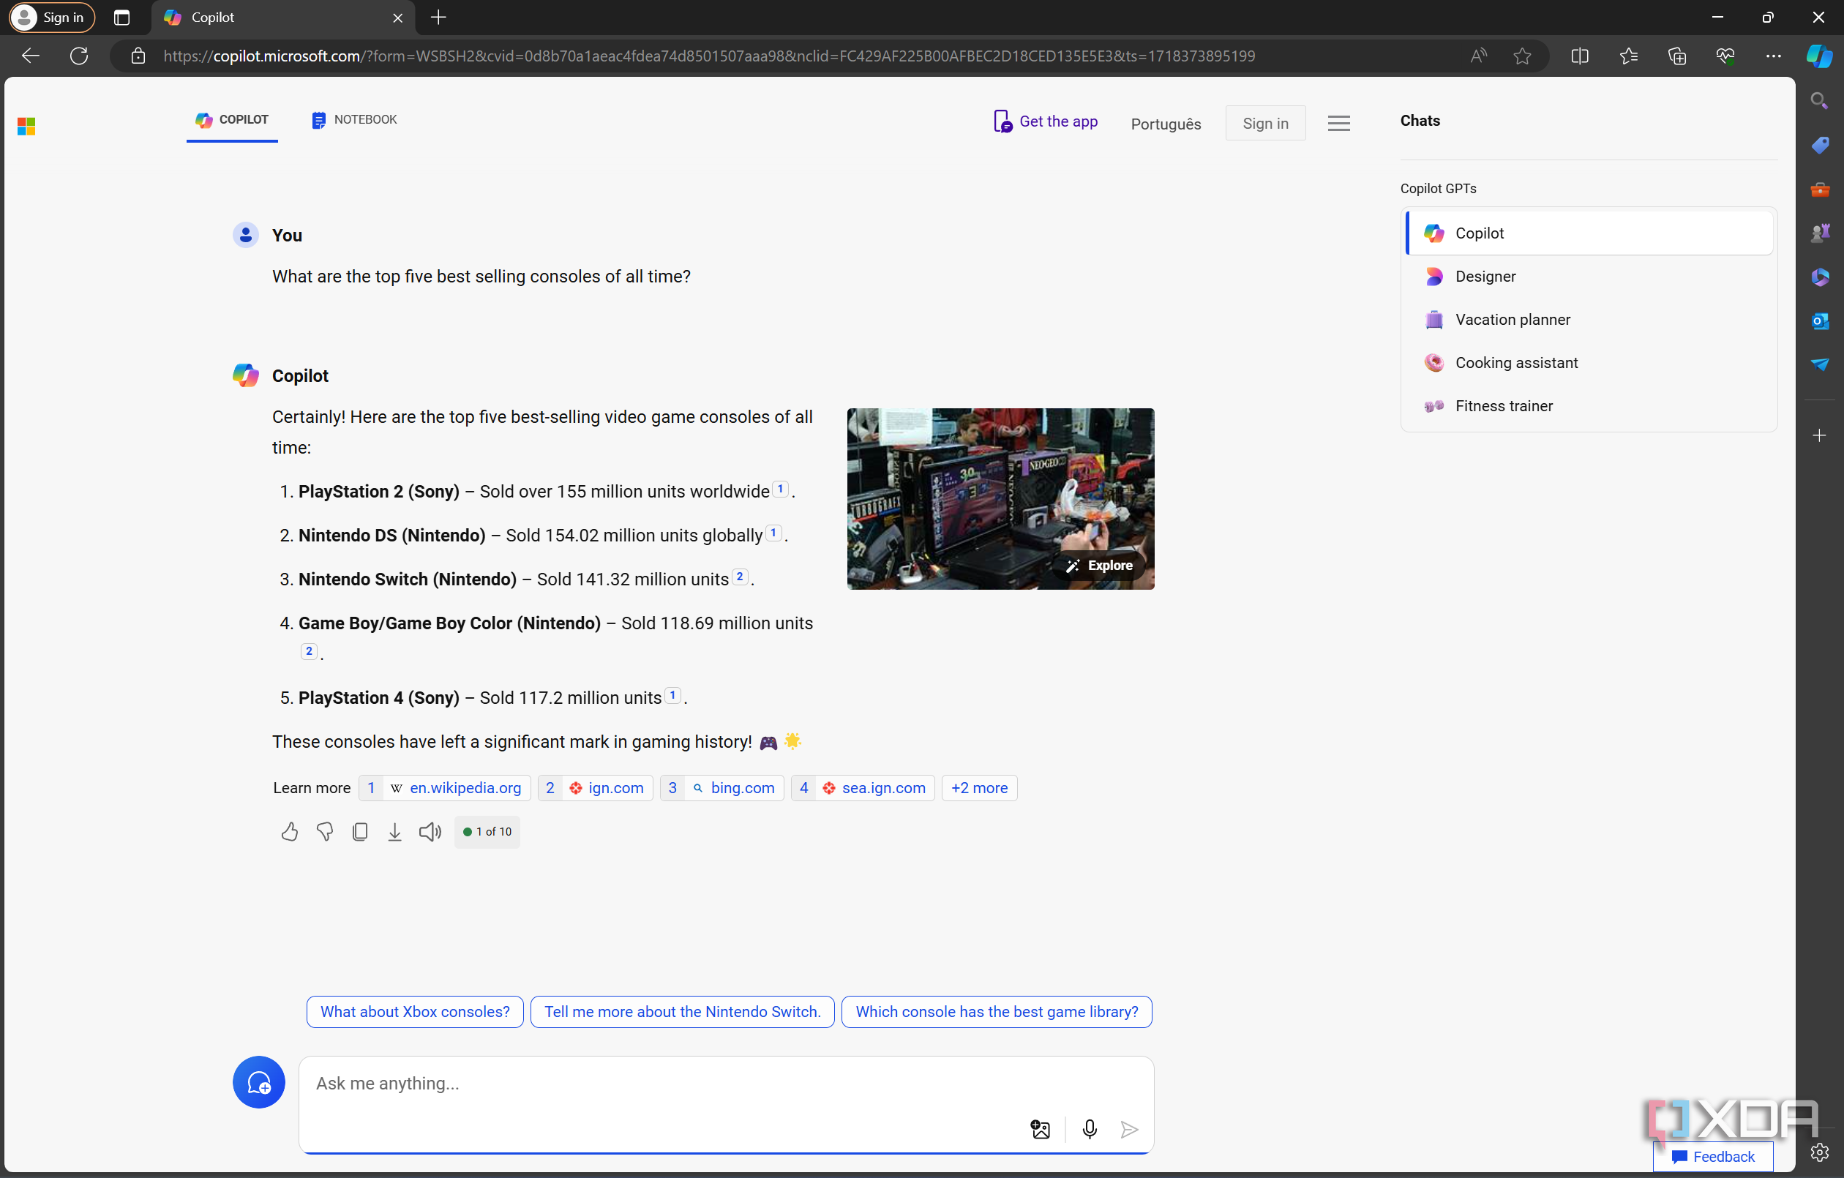This screenshot has width=1844, height=1178.
Task: Click the Get the app link
Action: pyautogui.click(x=1046, y=121)
